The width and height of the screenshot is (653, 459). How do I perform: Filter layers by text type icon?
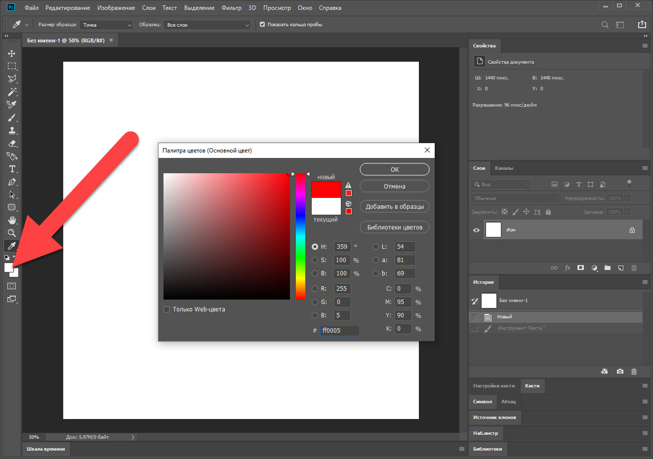tap(578, 184)
